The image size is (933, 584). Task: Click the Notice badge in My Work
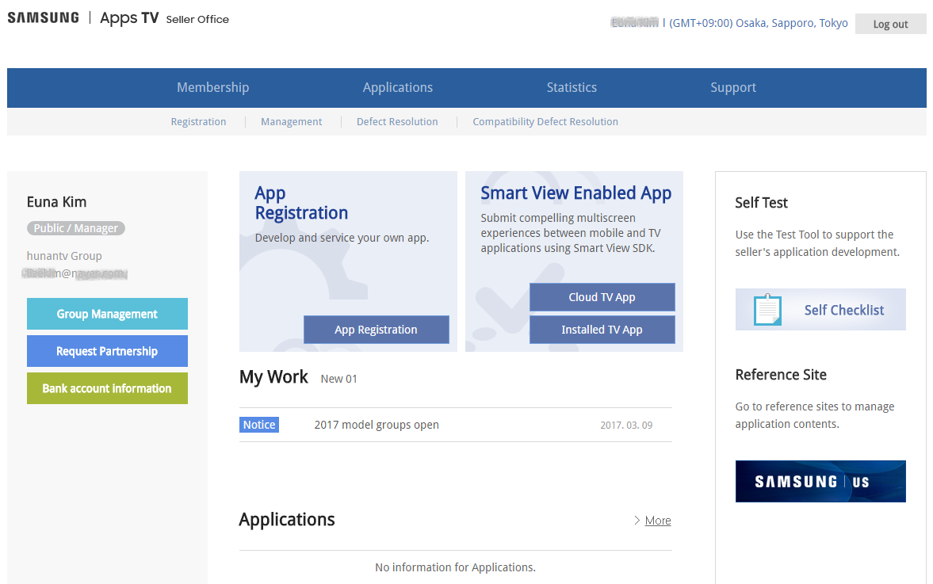click(x=259, y=425)
